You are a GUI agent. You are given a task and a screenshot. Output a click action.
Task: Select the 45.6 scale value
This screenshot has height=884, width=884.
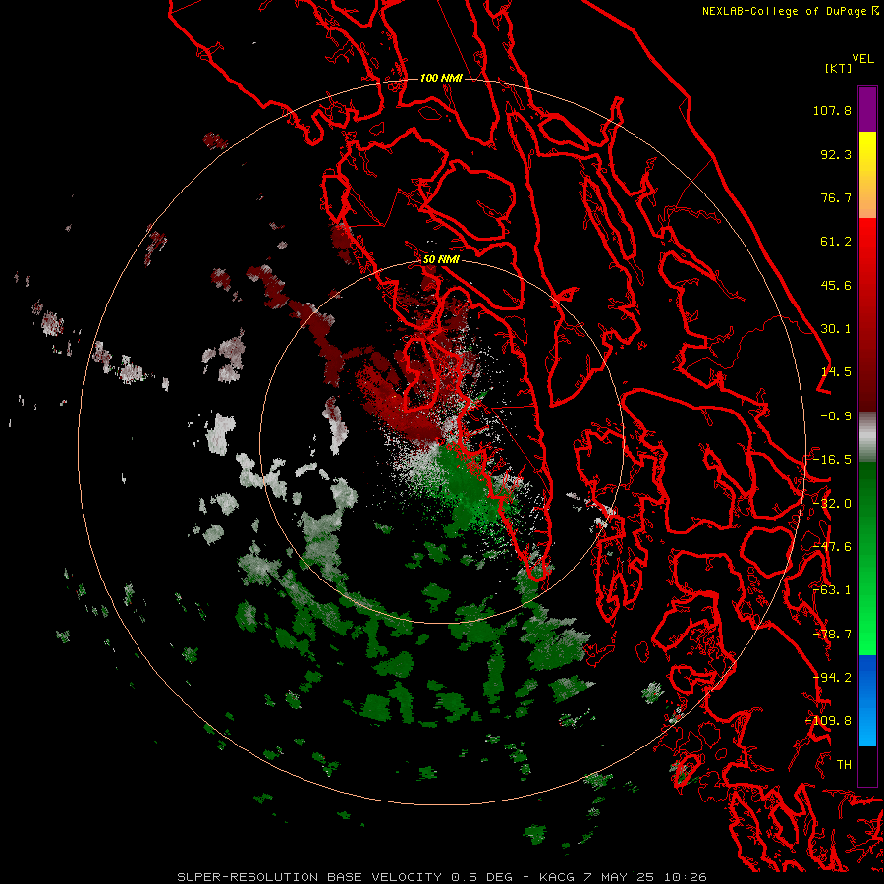pyautogui.click(x=836, y=285)
